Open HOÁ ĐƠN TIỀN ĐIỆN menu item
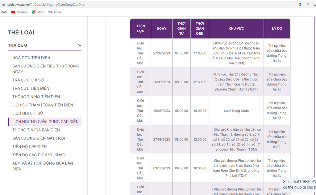Screen dimensions: 316x195 click(31, 58)
